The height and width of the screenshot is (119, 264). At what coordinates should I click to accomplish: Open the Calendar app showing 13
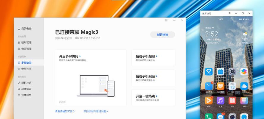pos(232,86)
